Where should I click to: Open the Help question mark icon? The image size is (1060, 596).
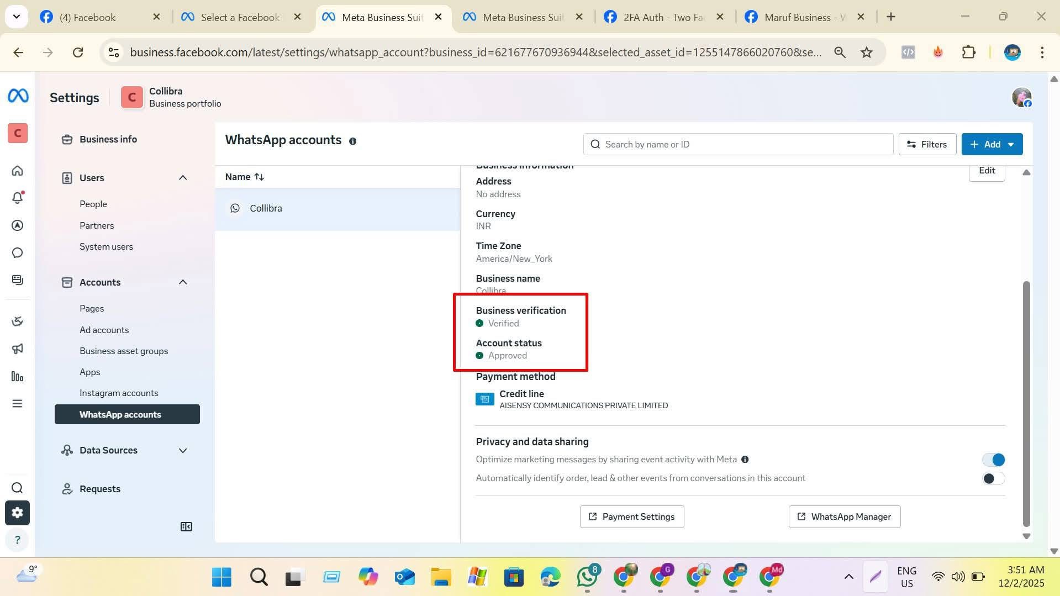(x=18, y=540)
